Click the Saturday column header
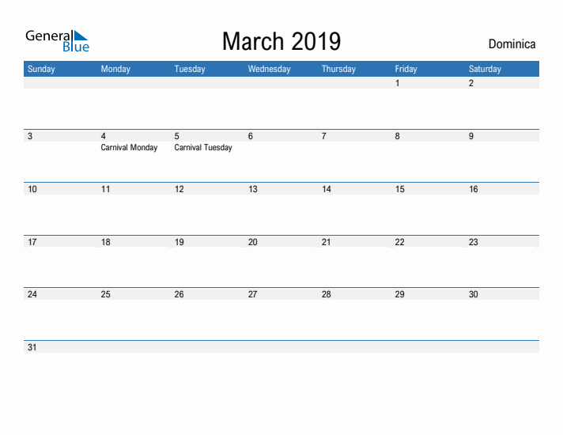This screenshot has height=435, width=563. coord(485,69)
